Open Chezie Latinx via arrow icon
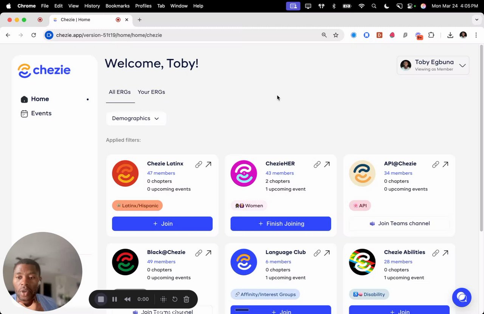The width and height of the screenshot is (484, 314). pos(208,164)
